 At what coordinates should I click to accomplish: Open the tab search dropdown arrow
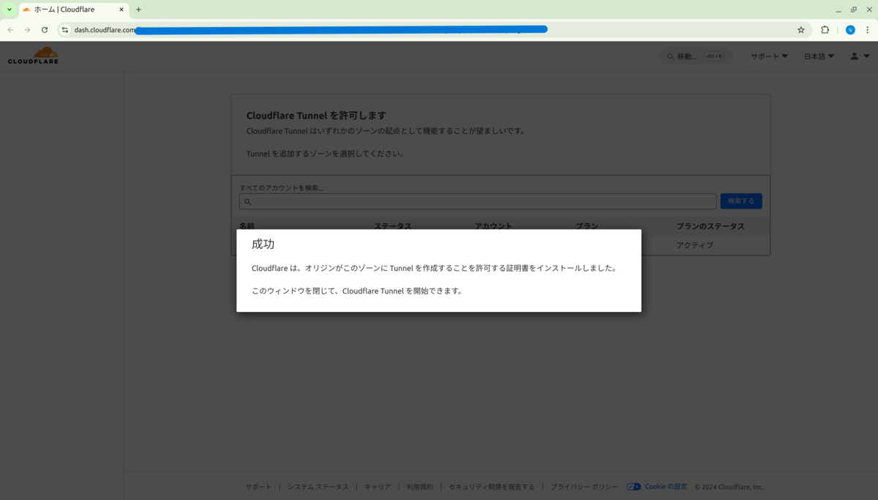(10, 10)
